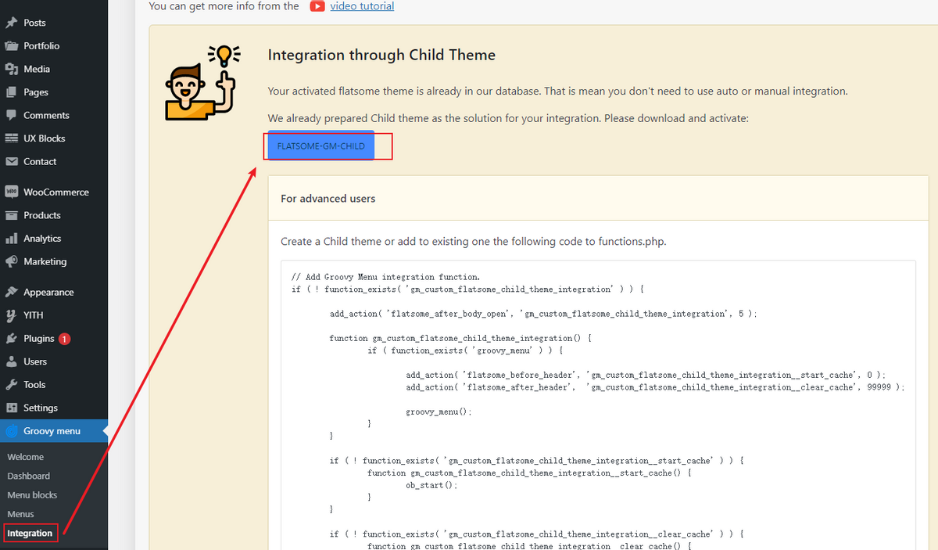Open the video tutorial link
Screen dimensions: 938x550
coord(362,5)
